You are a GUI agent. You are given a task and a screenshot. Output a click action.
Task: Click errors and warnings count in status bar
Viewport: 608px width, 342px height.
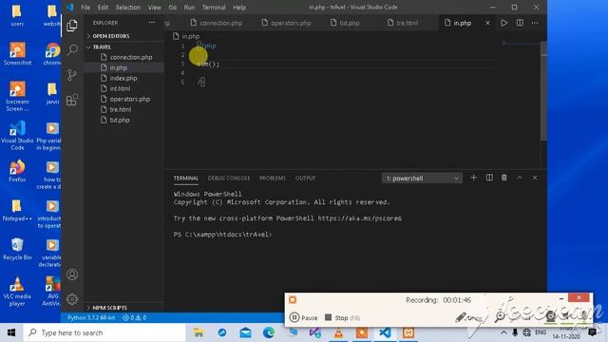[135, 317]
